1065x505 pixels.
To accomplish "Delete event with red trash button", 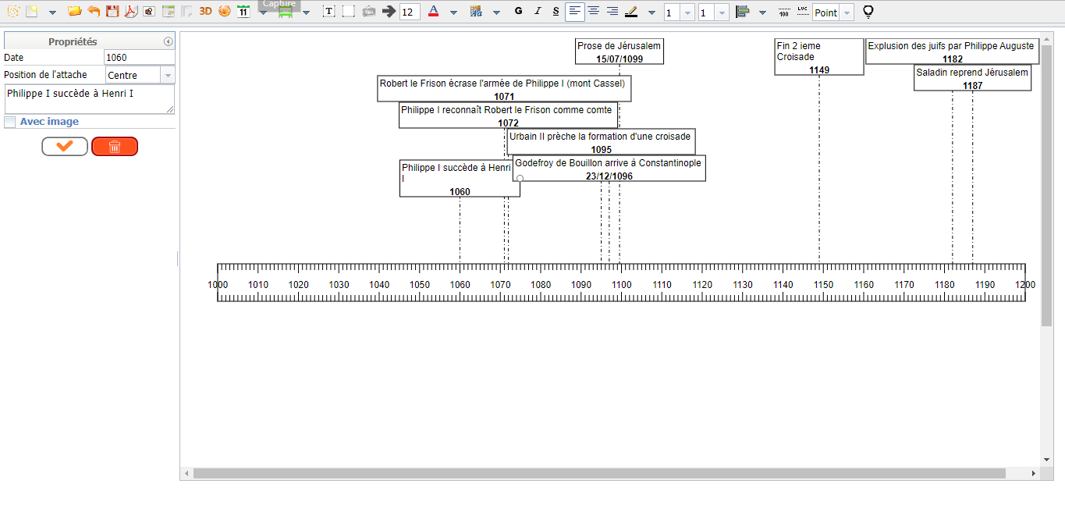I will click(115, 146).
